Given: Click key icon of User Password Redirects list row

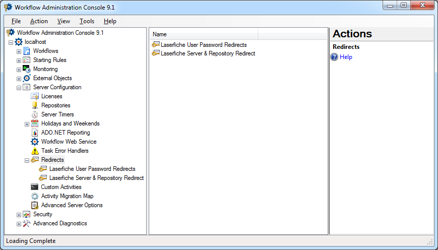Looking at the screenshot, I should tap(156, 45).
